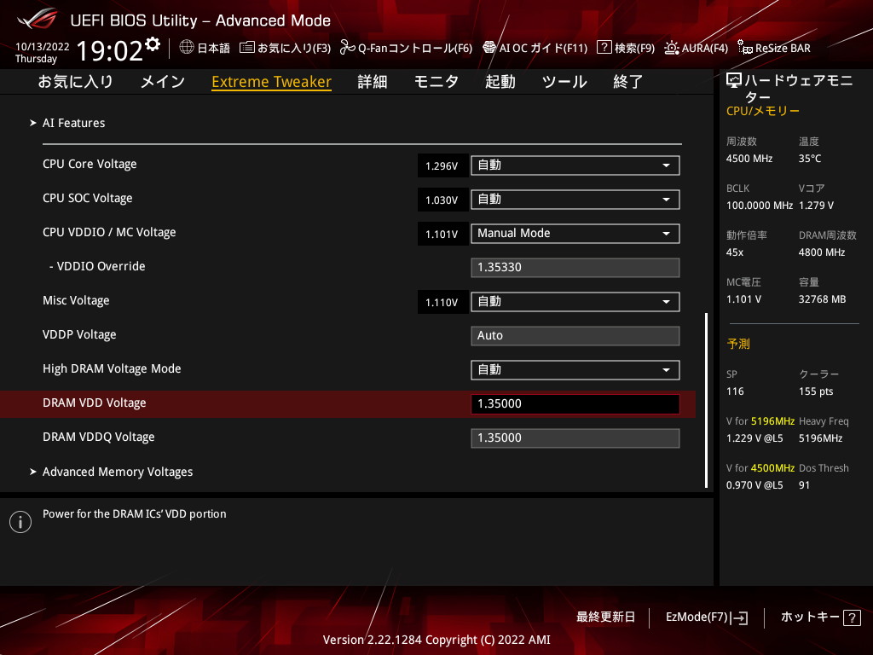Edit VDDP Voltage Auto field
873x655 pixels.
(x=575, y=336)
